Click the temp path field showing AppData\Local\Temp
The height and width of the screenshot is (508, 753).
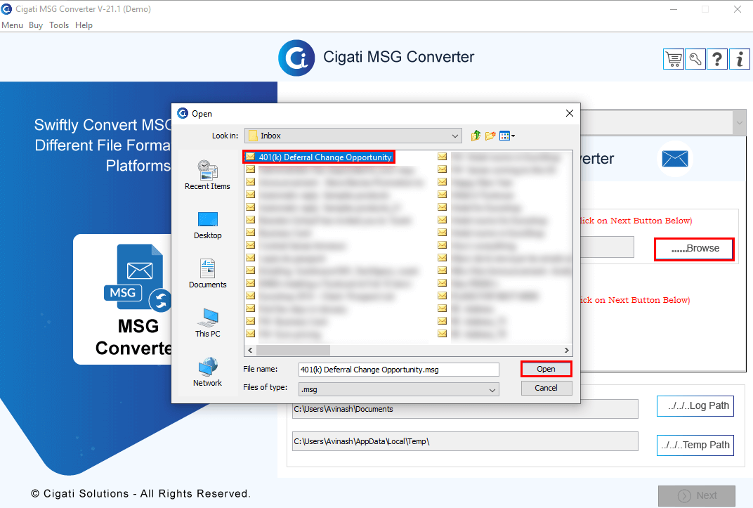tap(465, 441)
